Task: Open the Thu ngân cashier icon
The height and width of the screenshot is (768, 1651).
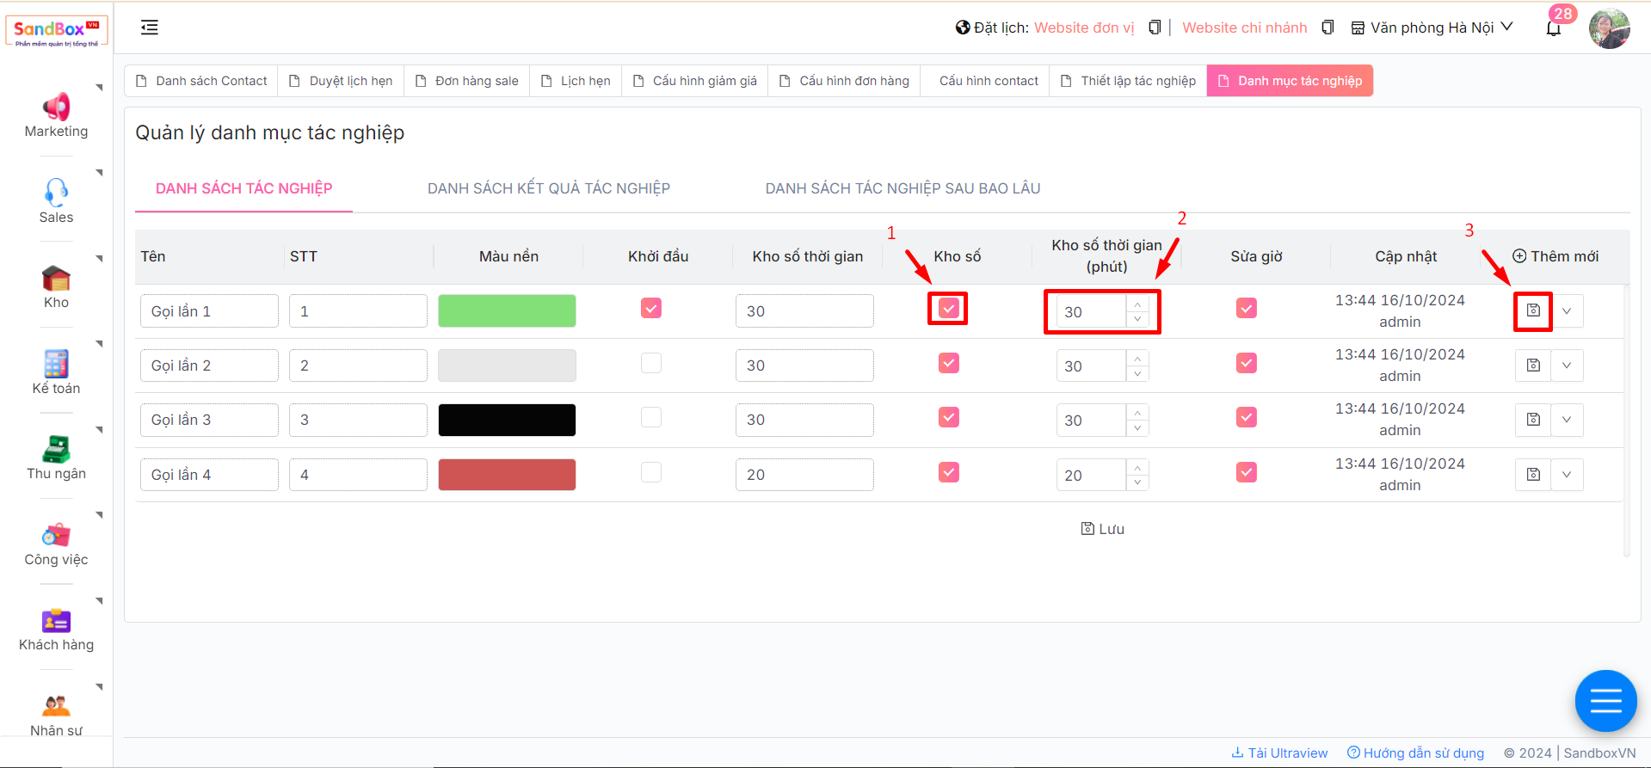Action: tap(56, 450)
